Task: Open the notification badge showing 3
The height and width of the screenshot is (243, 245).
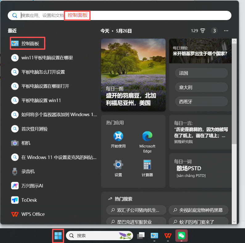Action: click(x=214, y=31)
